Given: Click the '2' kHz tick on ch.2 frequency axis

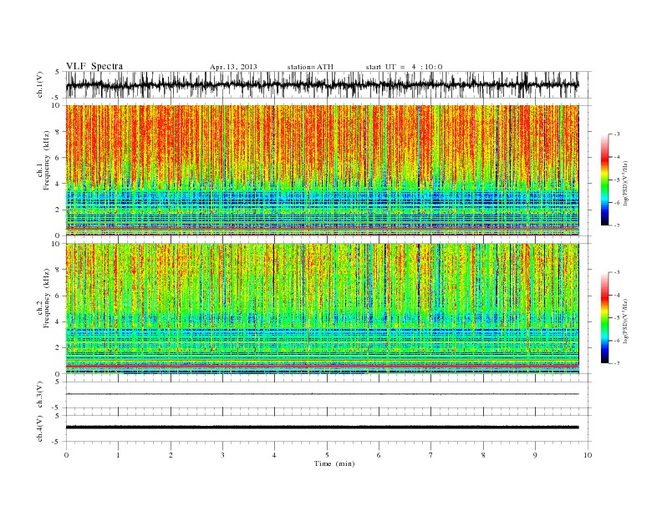Looking at the screenshot, I should [x=58, y=348].
